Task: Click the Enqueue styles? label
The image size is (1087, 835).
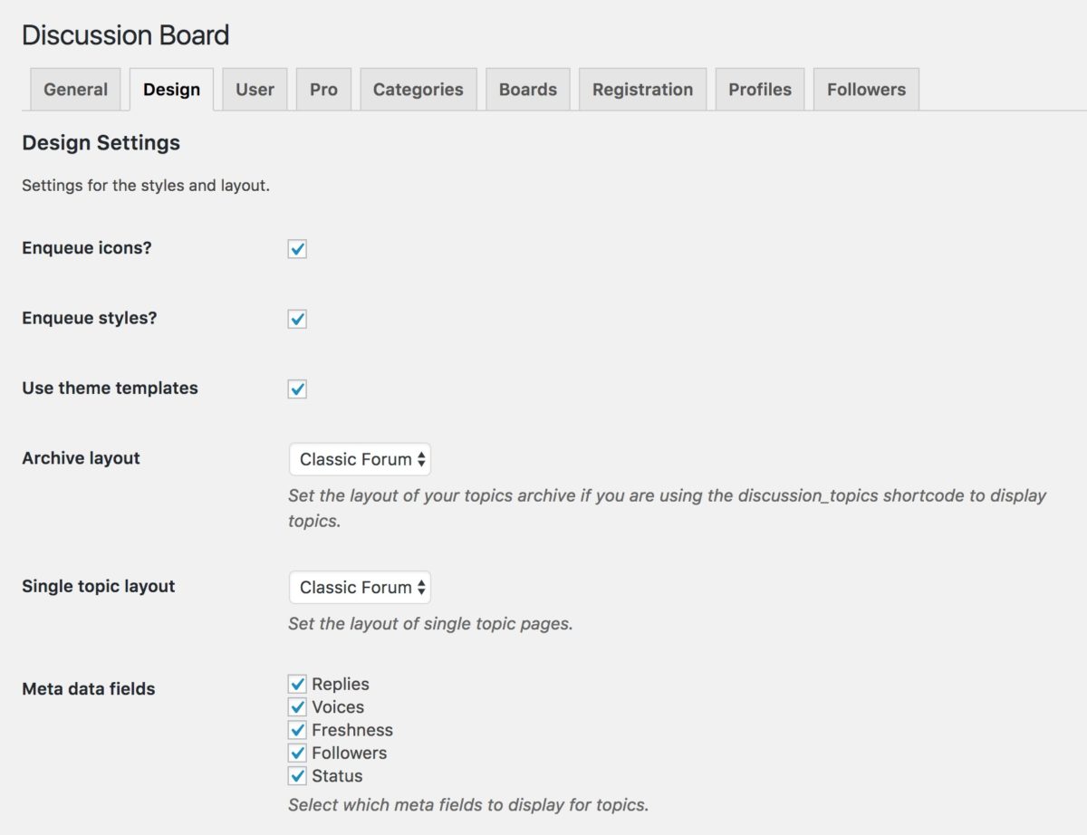Action: (90, 318)
